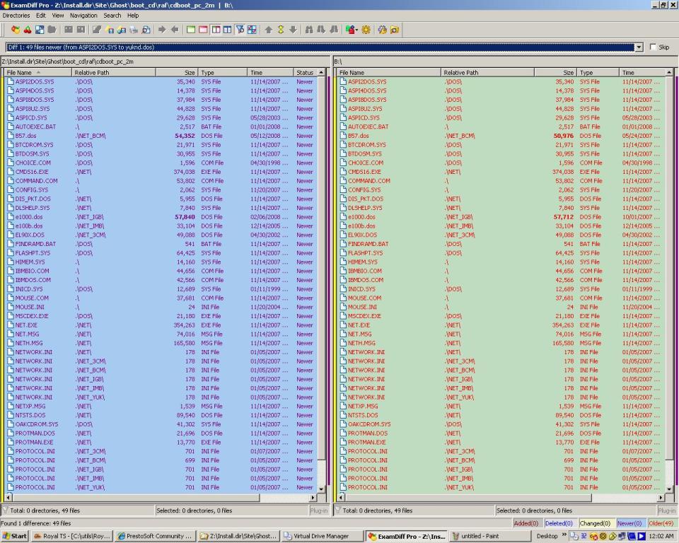Expand the taskbar Desktop toolbar chevron
679x543 pixels.
[564, 535]
